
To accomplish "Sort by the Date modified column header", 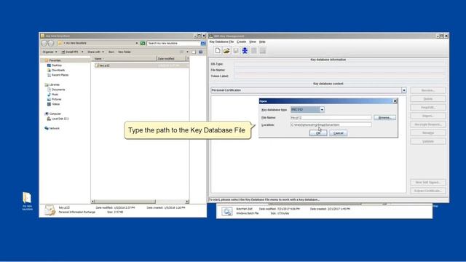I will pyautogui.click(x=172, y=59).
